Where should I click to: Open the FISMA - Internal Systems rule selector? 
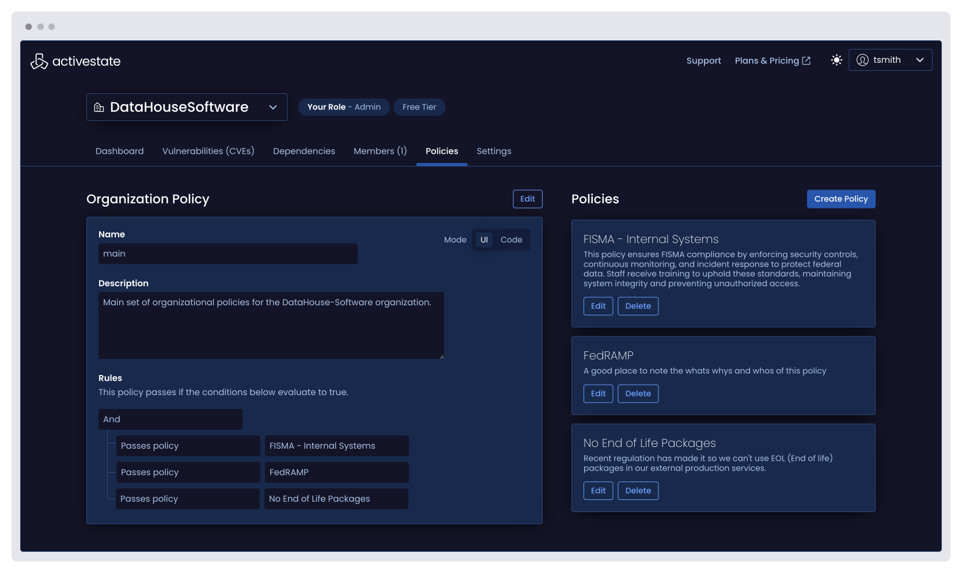coord(337,446)
